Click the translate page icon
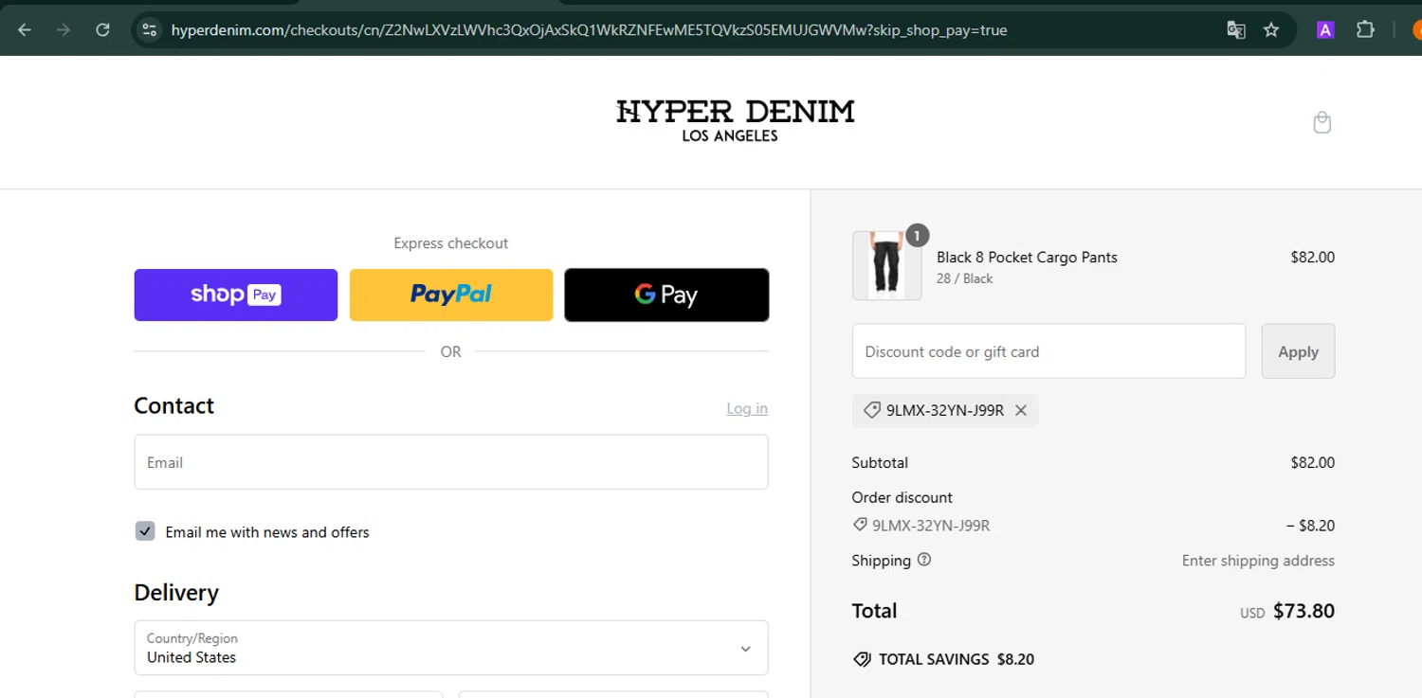The width and height of the screenshot is (1422, 698). pyautogui.click(x=1235, y=30)
